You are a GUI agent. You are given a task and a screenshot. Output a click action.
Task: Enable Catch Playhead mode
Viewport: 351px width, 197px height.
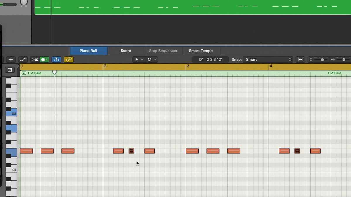[x=56, y=60]
